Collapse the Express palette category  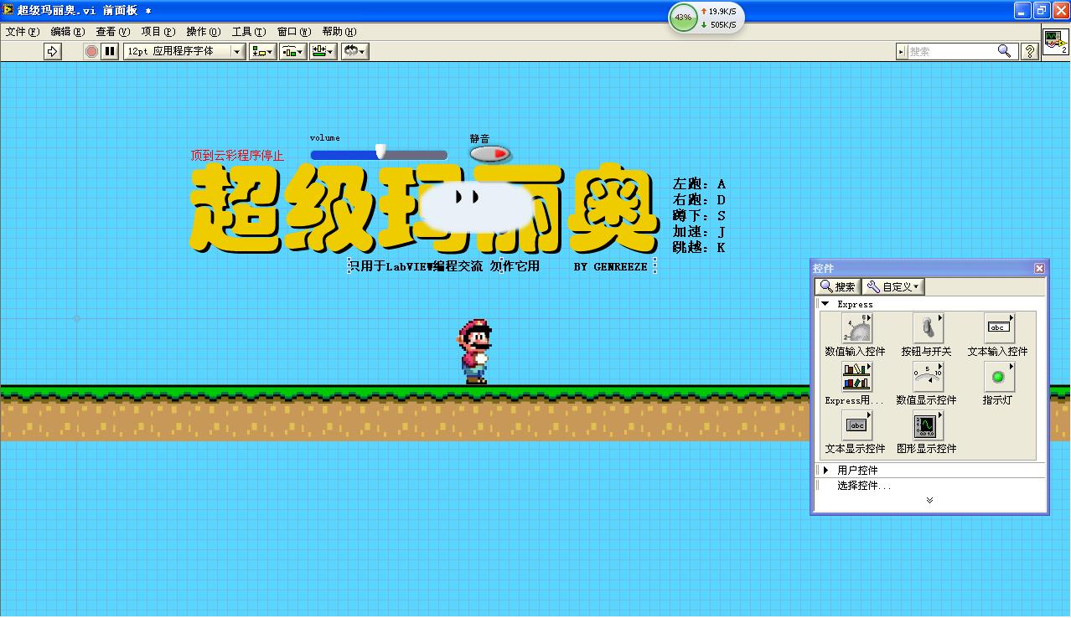pyautogui.click(x=825, y=304)
